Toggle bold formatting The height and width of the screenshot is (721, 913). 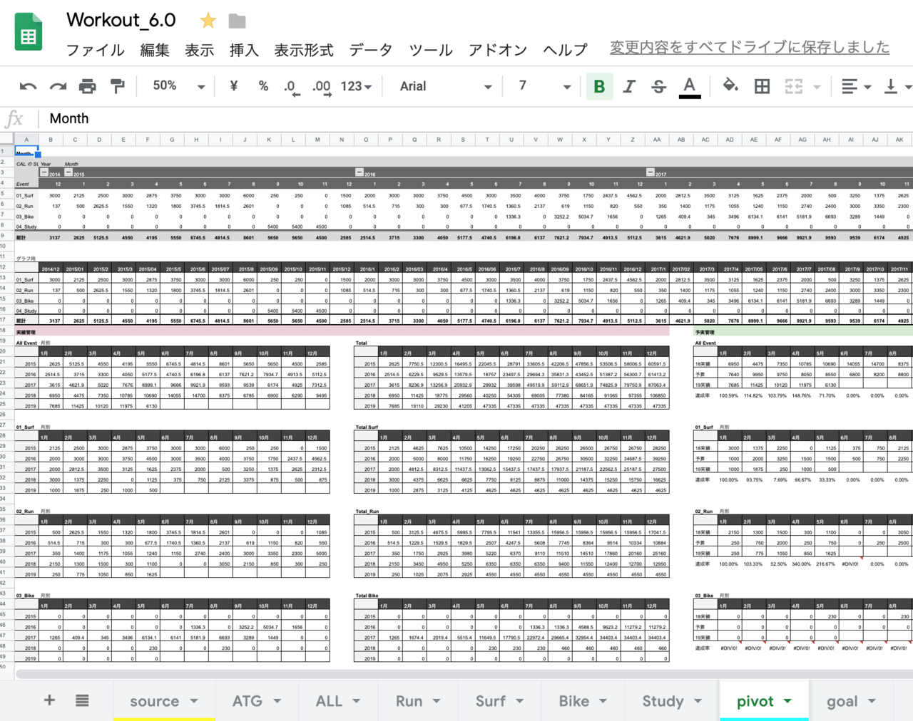click(599, 86)
